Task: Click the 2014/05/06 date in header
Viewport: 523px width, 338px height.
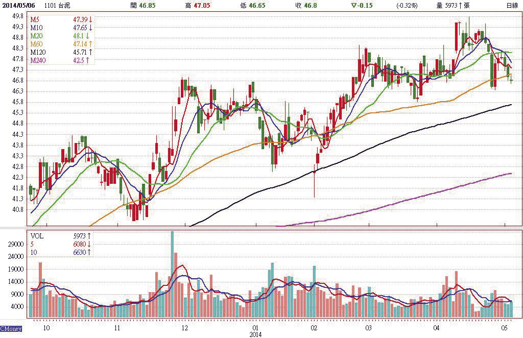Action: 19,5
